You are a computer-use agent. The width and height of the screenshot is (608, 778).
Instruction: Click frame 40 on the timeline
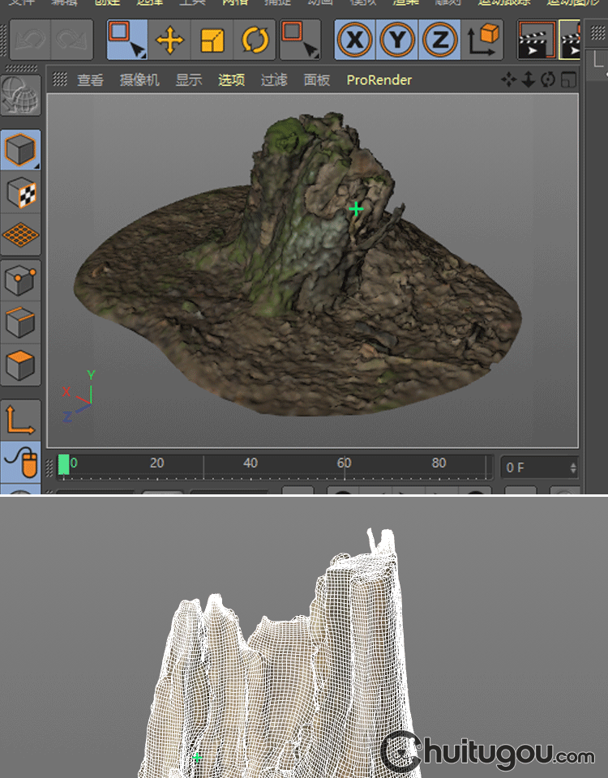[250, 464]
